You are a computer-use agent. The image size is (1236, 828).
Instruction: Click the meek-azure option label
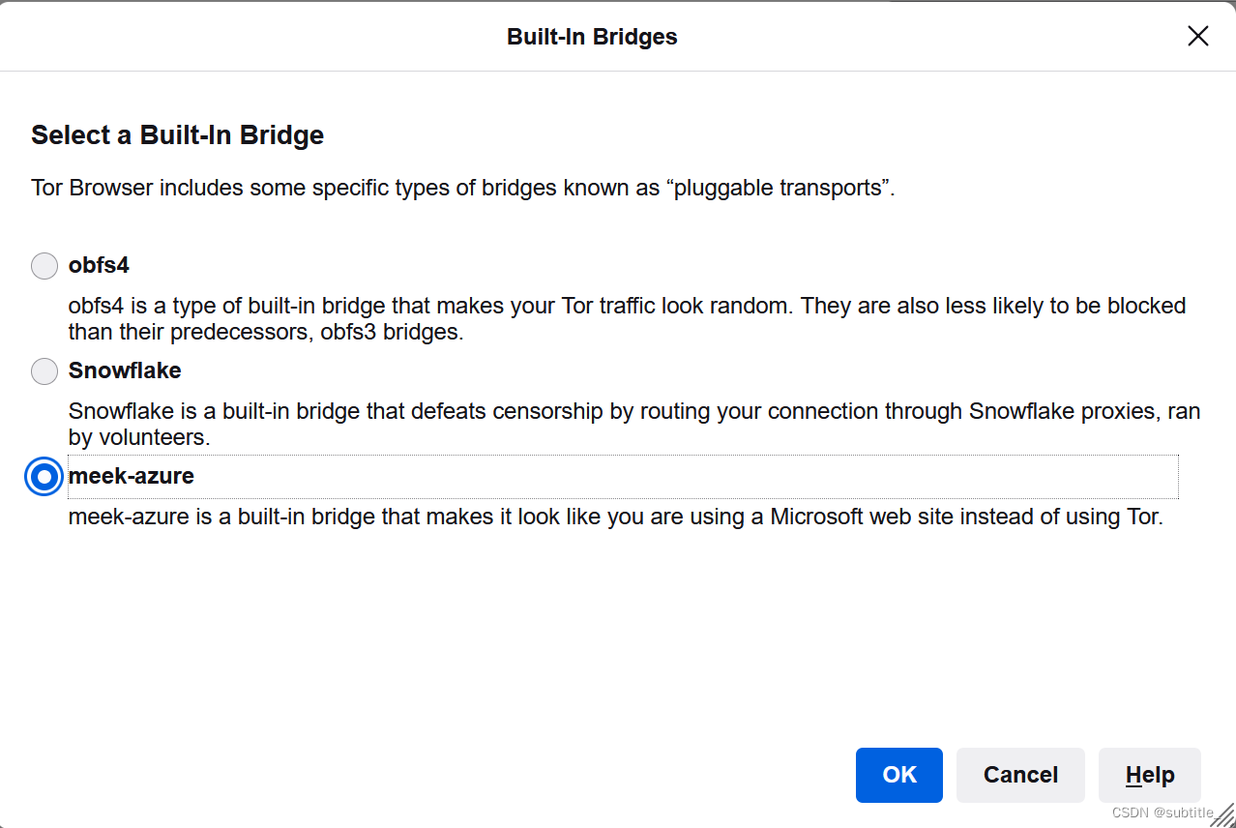[x=131, y=476]
